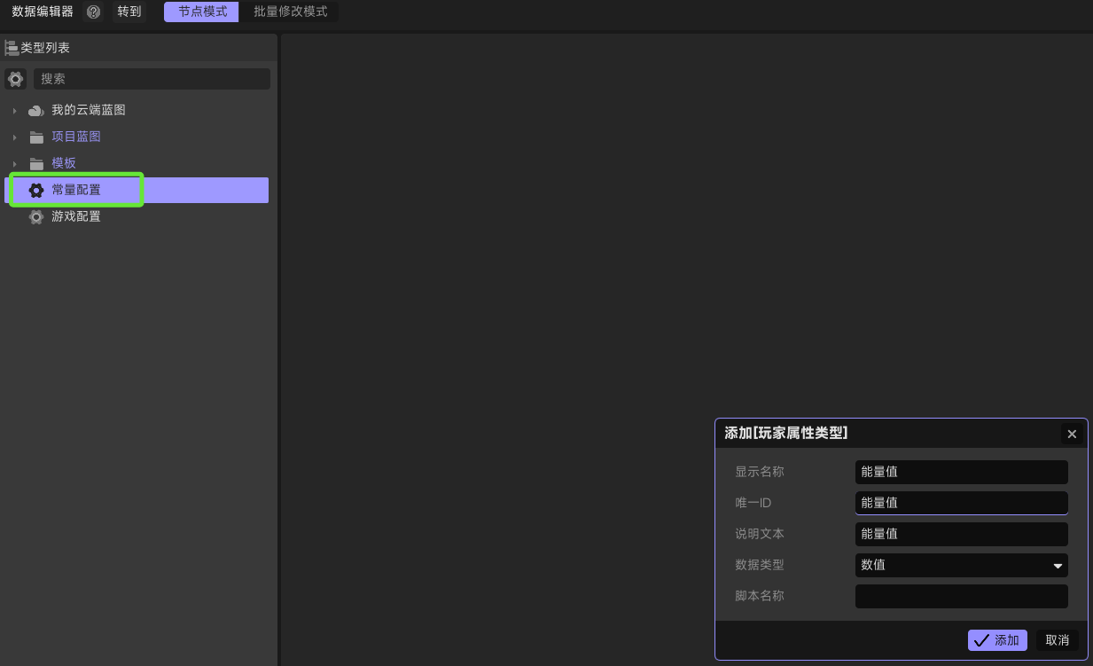
Task: Click the 转到 button
Action: pos(129,12)
